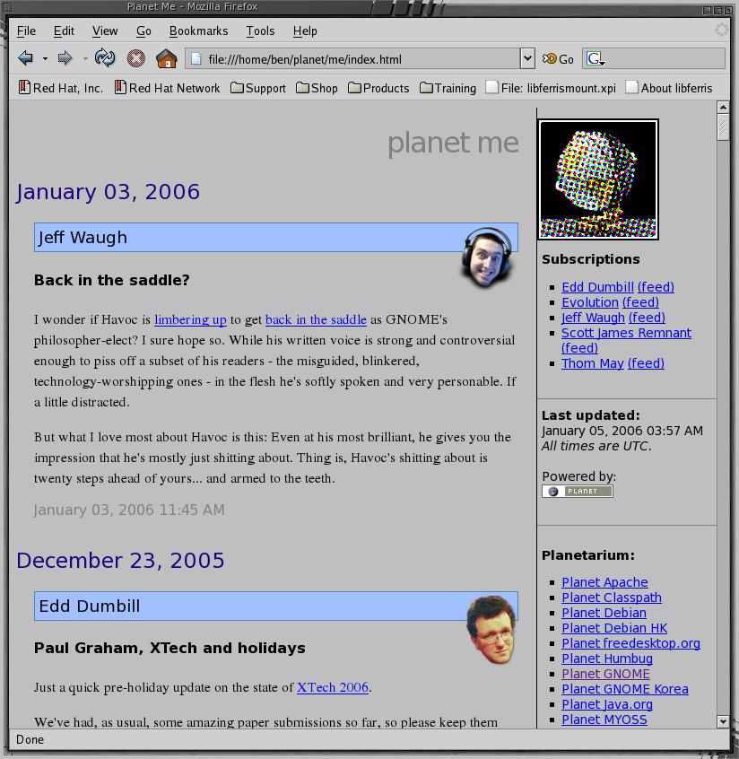This screenshot has width=739, height=759.
Task: Open the Go menu
Action: click(143, 31)
